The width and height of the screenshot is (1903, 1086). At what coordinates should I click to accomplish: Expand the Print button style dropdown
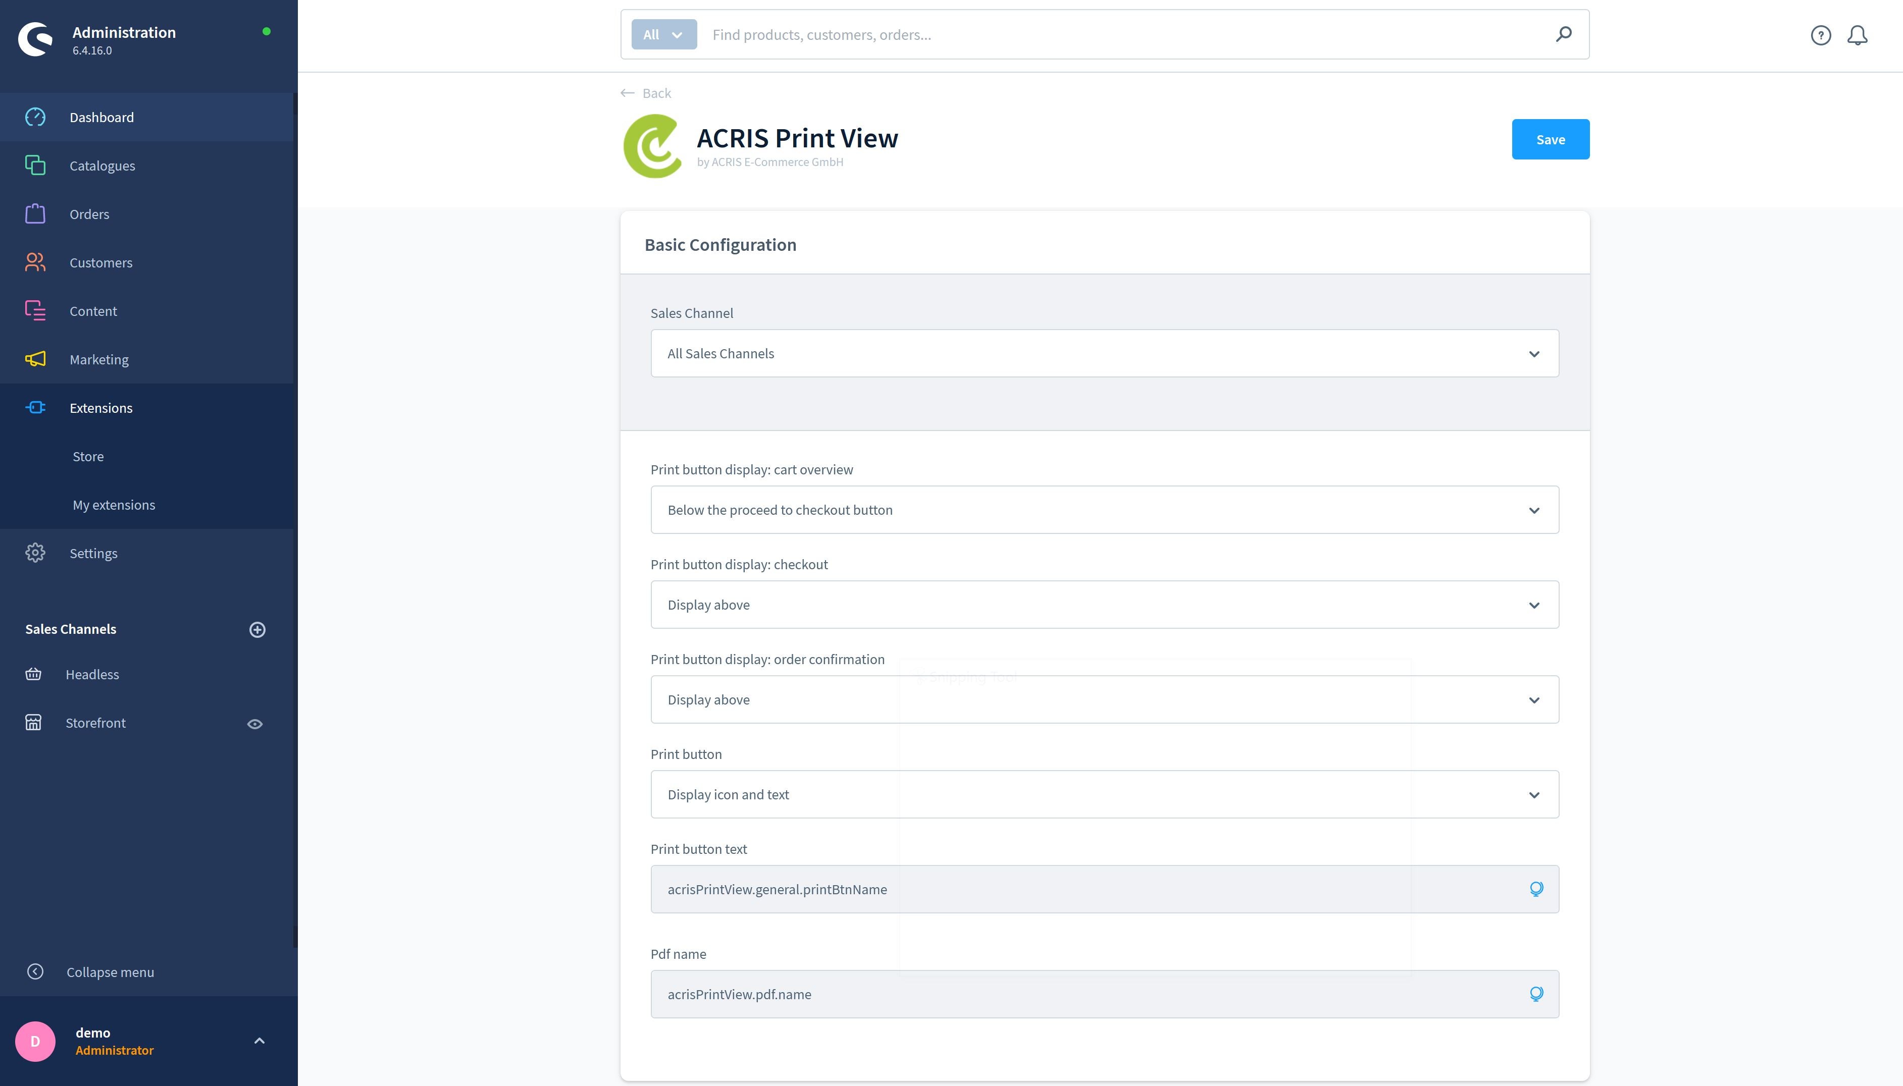(x=1104, y=793)
